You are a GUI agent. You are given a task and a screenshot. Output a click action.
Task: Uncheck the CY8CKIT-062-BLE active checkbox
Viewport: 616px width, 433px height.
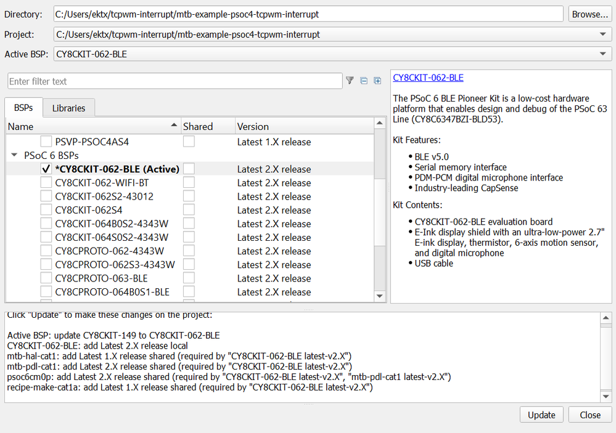coord(46,169)
